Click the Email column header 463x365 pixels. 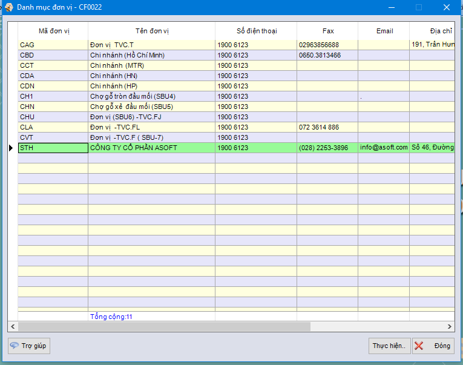(x=384, y=31)
